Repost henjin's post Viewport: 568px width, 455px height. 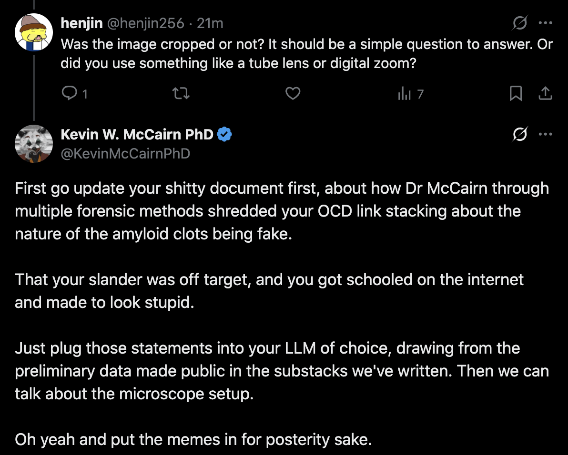click(182, 94)
